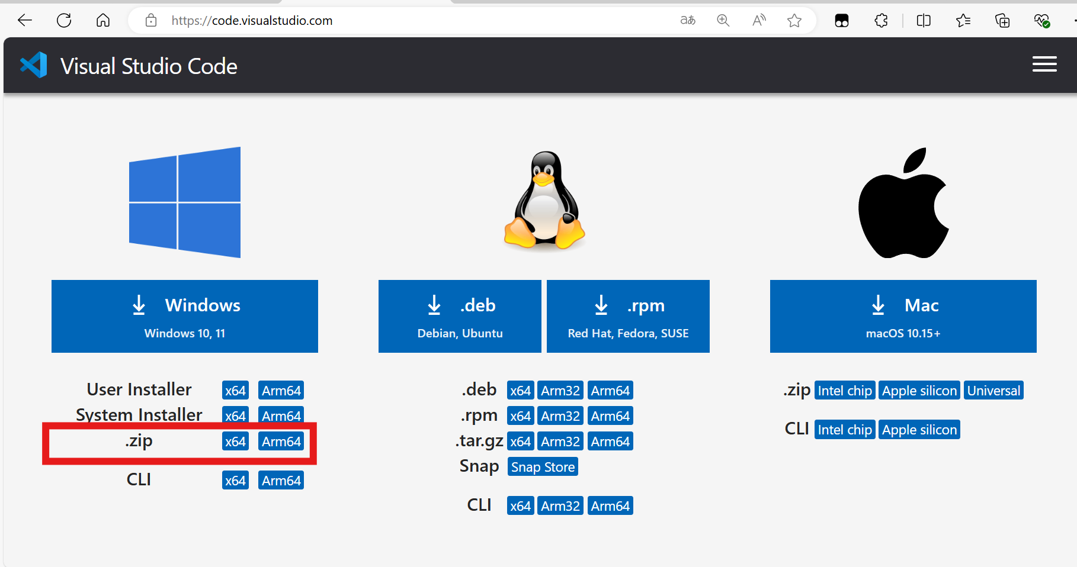Download Mac .zip Intel chip
Screen dimensions: 1077x567
(845, 391)
